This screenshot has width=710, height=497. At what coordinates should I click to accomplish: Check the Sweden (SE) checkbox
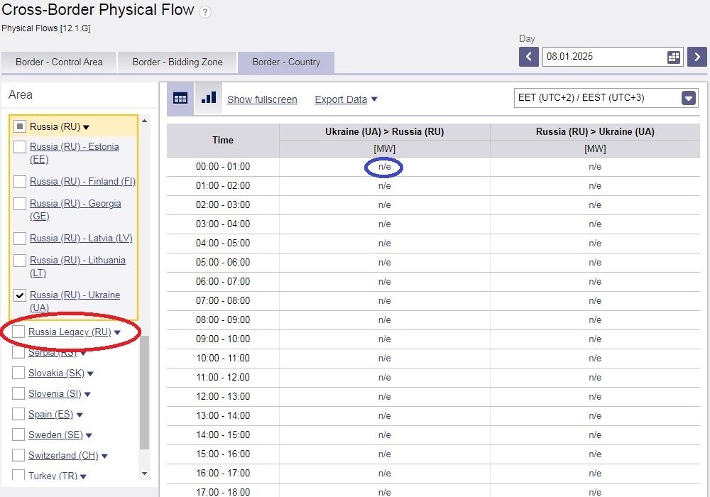coord(18,435)
